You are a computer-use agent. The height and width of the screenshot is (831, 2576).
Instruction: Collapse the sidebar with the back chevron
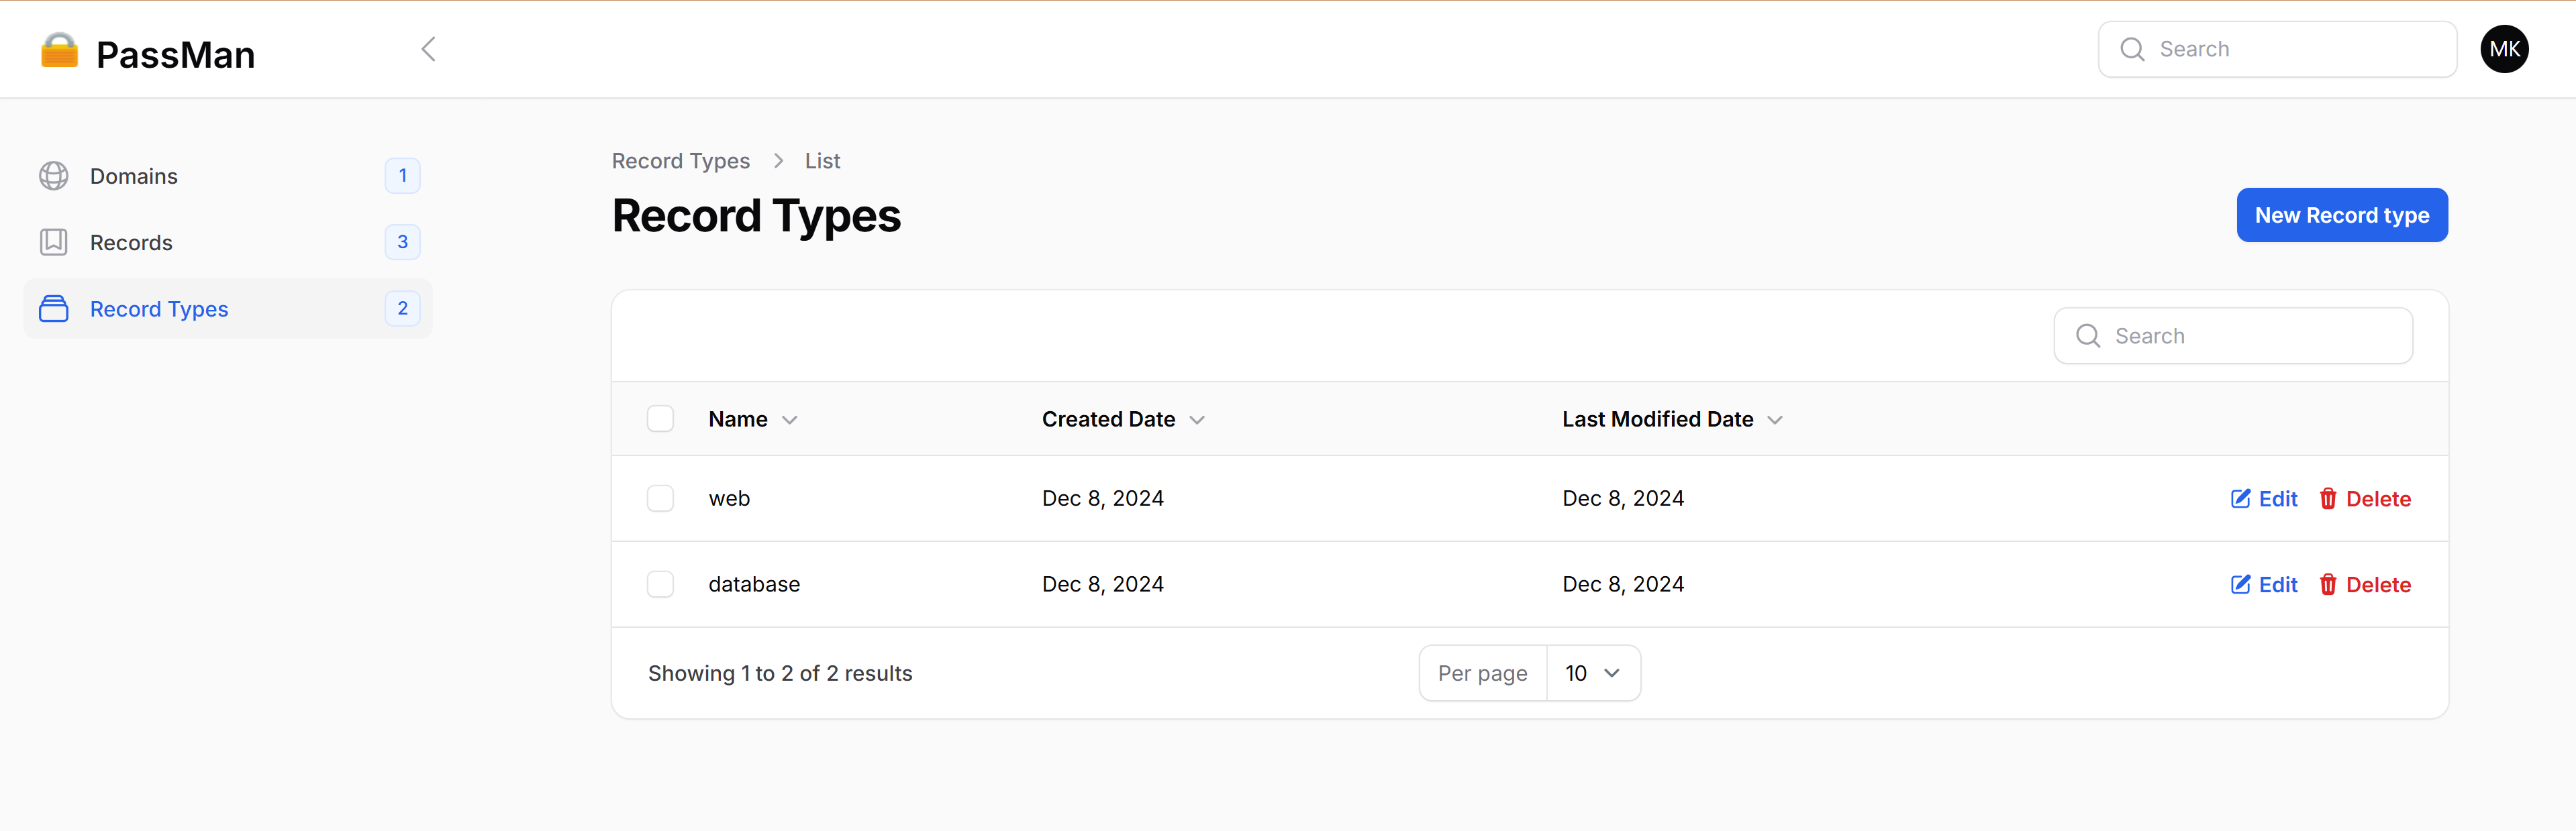click(428, 48)
